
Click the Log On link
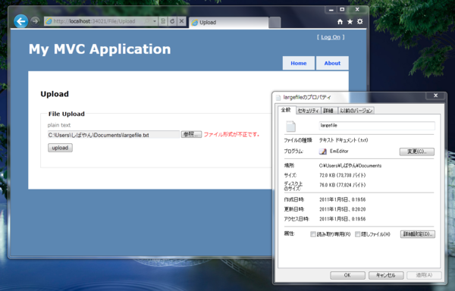(331, 37)
